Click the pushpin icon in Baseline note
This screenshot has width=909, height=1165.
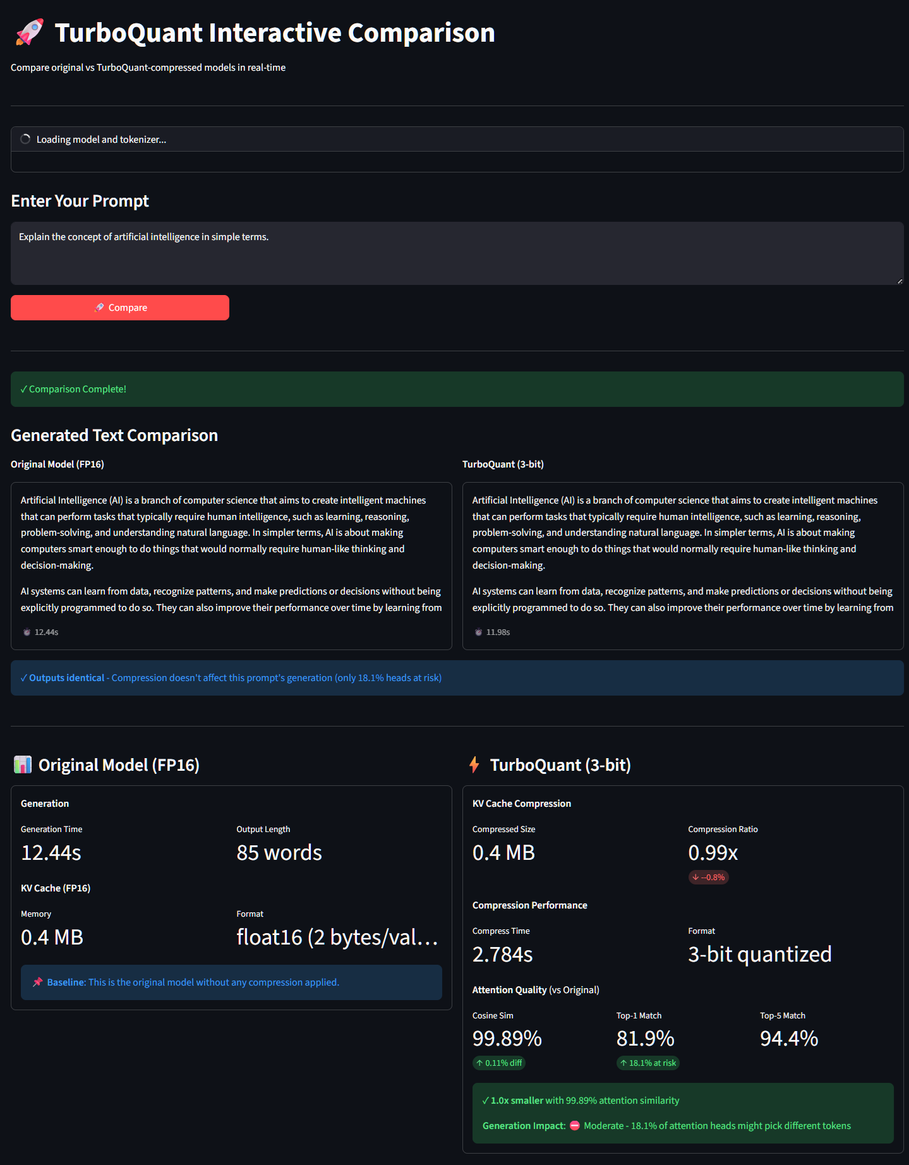pos(38,982)
